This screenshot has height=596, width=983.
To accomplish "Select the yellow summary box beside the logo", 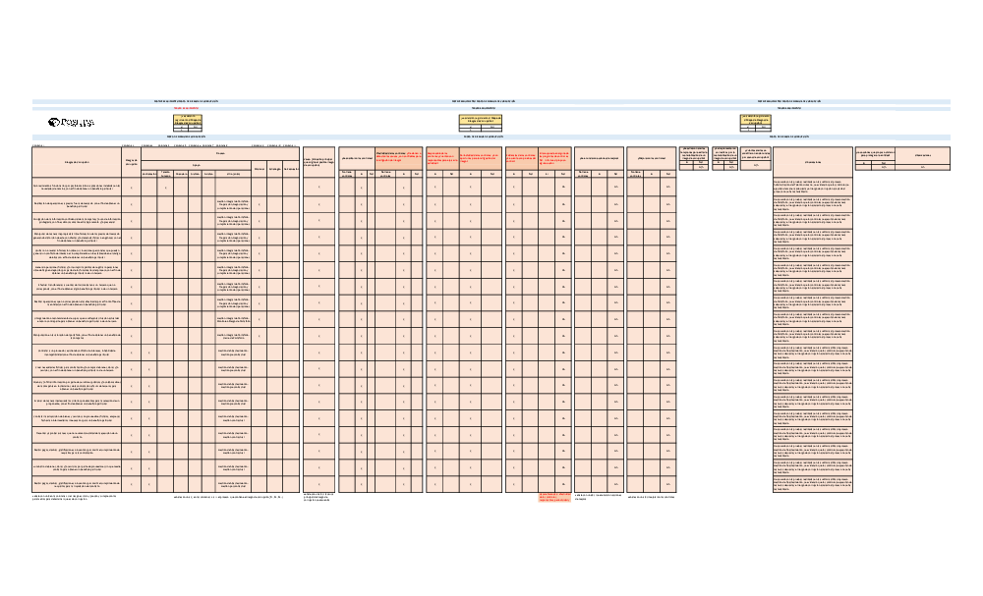I will pyautogui.click(x=186, y=121).
